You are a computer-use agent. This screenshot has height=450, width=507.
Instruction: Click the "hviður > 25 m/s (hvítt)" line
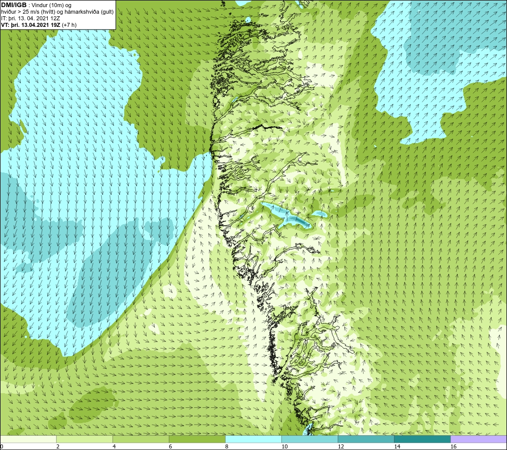tap(28, 12)
